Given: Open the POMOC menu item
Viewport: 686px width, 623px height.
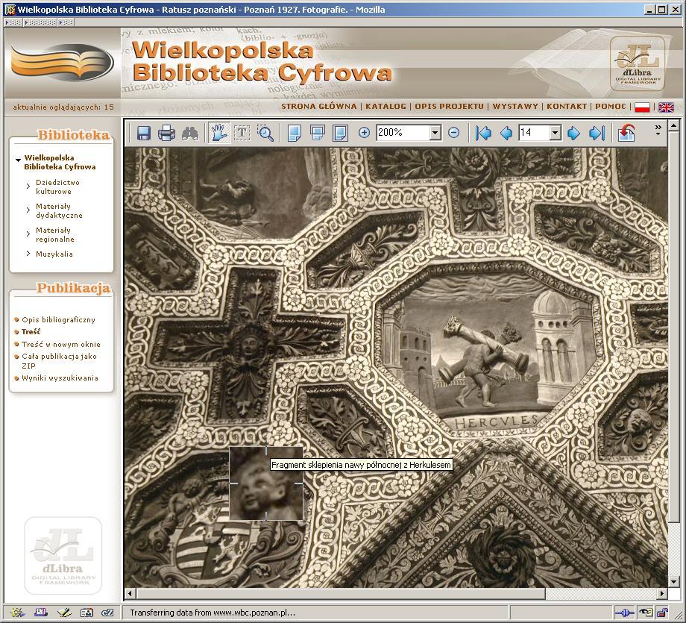Looking at the screenshot, I should (610, 106).
